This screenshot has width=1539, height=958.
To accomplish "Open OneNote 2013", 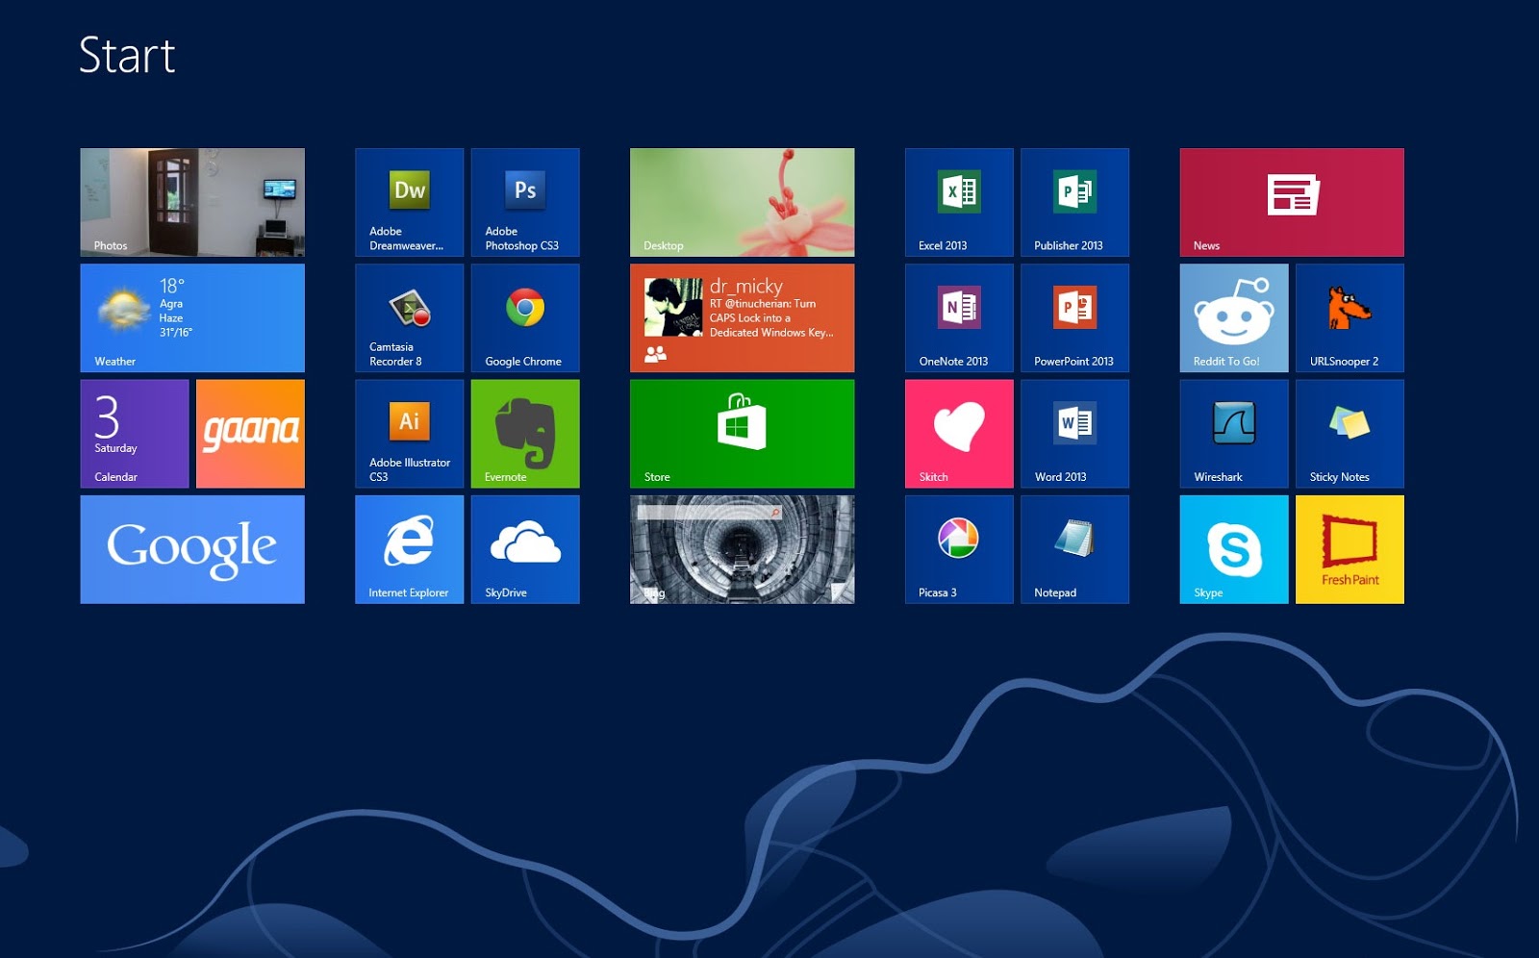I will click(x=959, y=317).
